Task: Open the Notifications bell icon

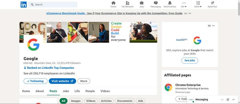Action: click(170, 5)
